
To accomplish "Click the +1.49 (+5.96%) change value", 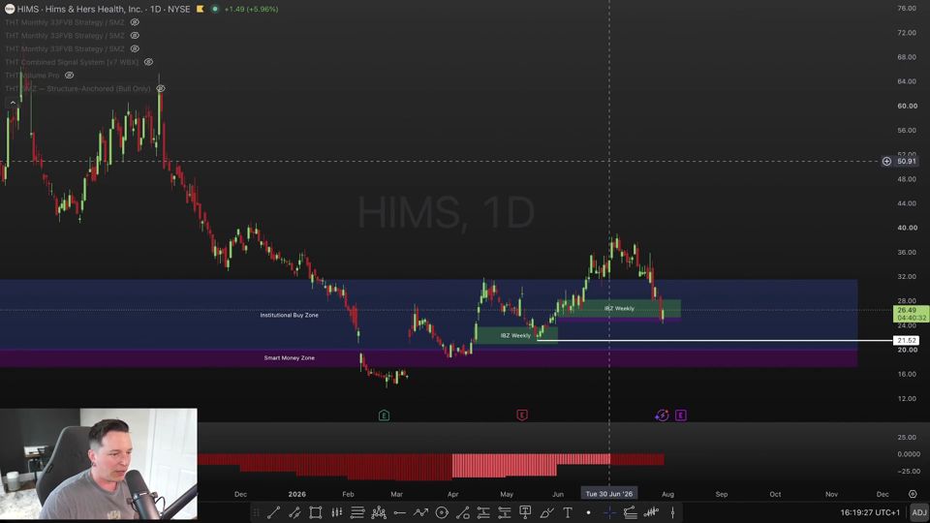I will (x=251, y=9).
